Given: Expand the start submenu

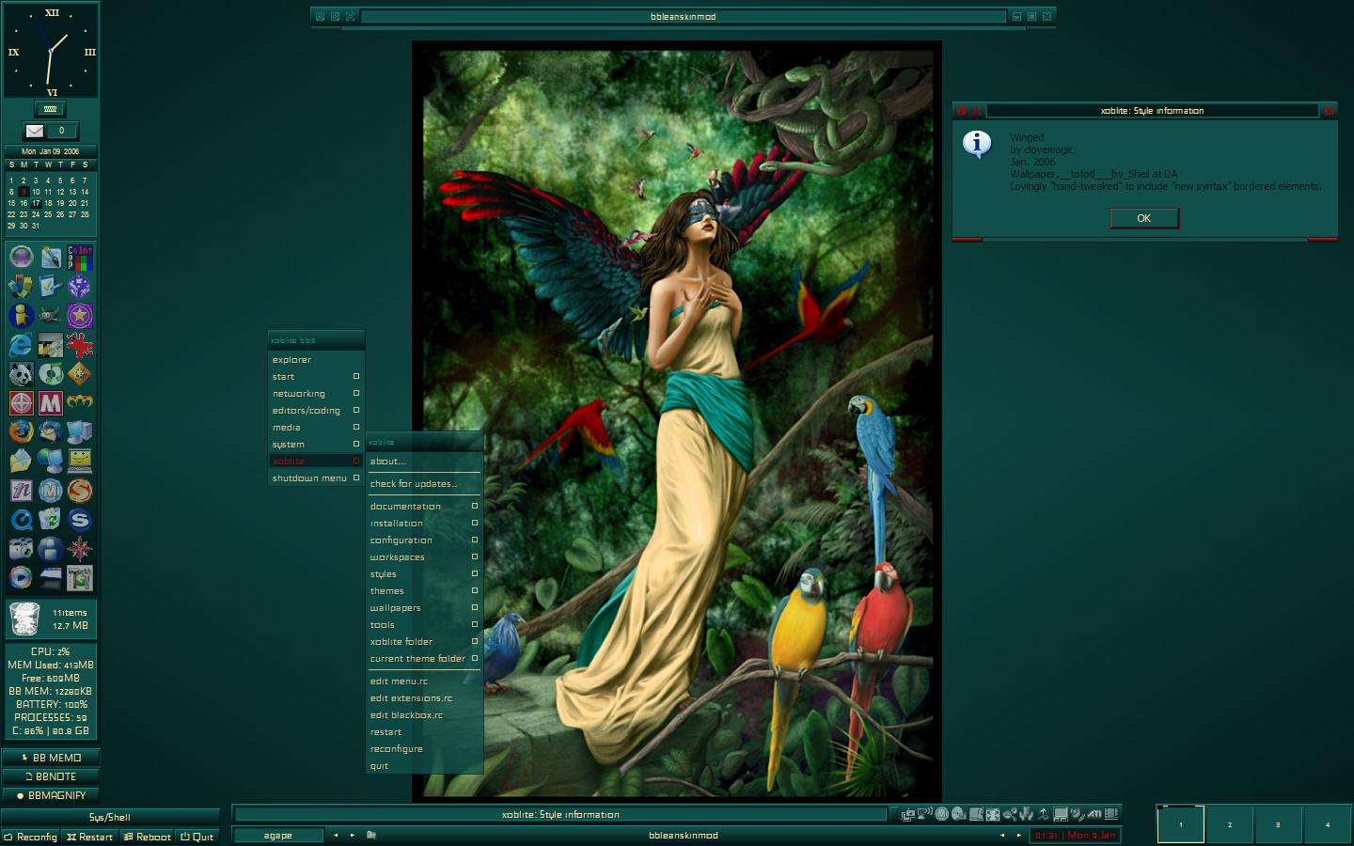Looking at the screenshot, I should pyautogui.click(x=316, y=377).
